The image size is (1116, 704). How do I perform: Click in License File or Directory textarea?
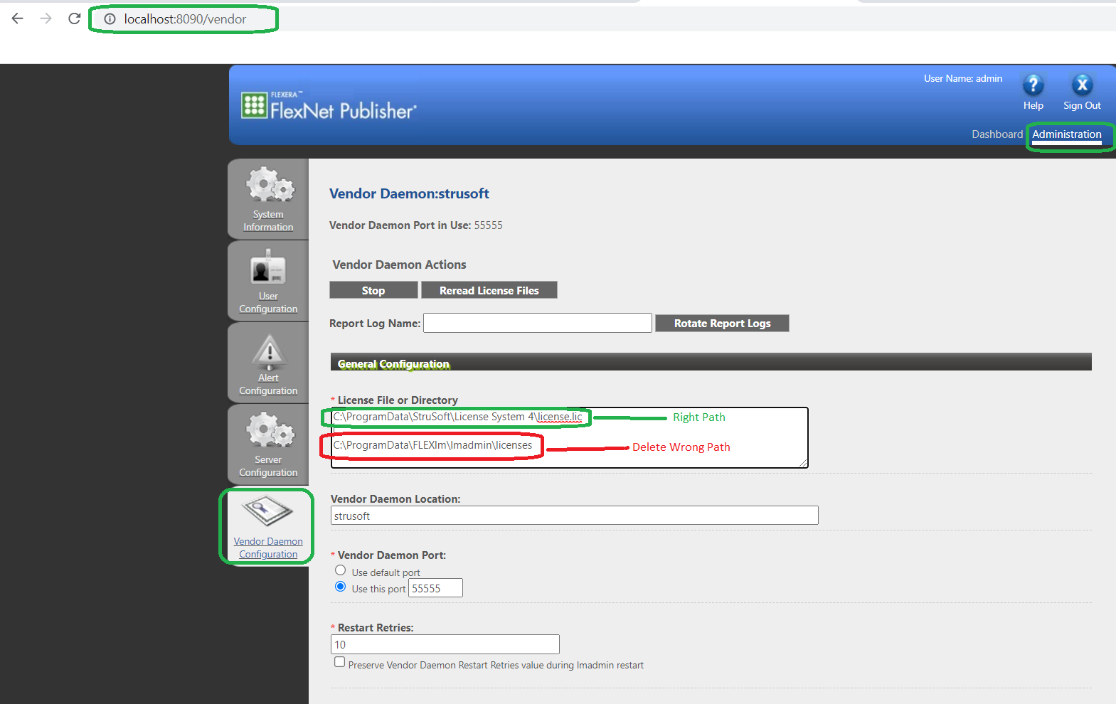pos(570,437)
